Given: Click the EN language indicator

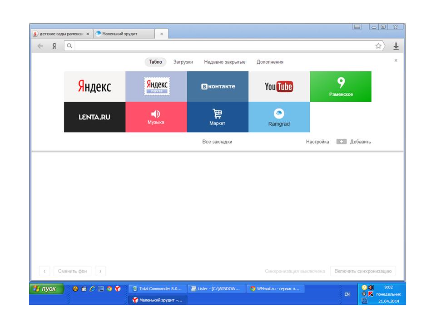Looking at the screenshot, I should pos(347,294).
